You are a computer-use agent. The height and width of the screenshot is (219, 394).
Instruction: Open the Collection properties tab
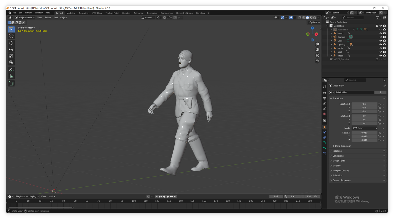coord(325,121)
